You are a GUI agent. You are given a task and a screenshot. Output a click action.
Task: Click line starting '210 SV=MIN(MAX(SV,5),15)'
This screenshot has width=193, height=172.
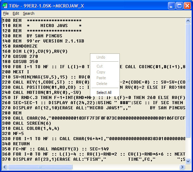(46, 77)
